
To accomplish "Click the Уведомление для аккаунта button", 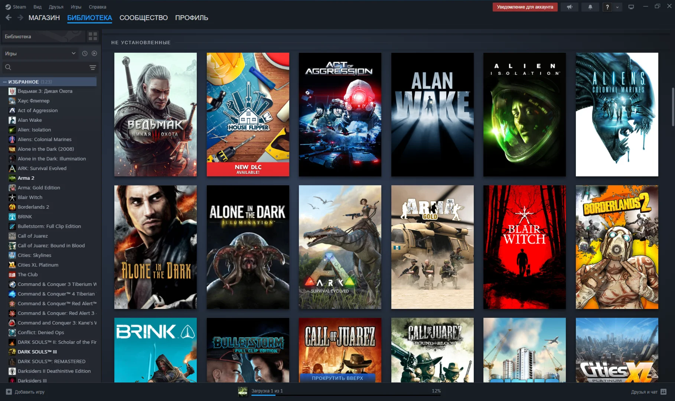I will pyautogui.click(x=525, y=7).
